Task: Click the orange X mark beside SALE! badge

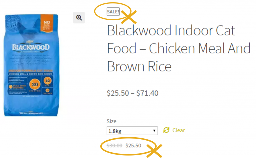Action: 129,17
